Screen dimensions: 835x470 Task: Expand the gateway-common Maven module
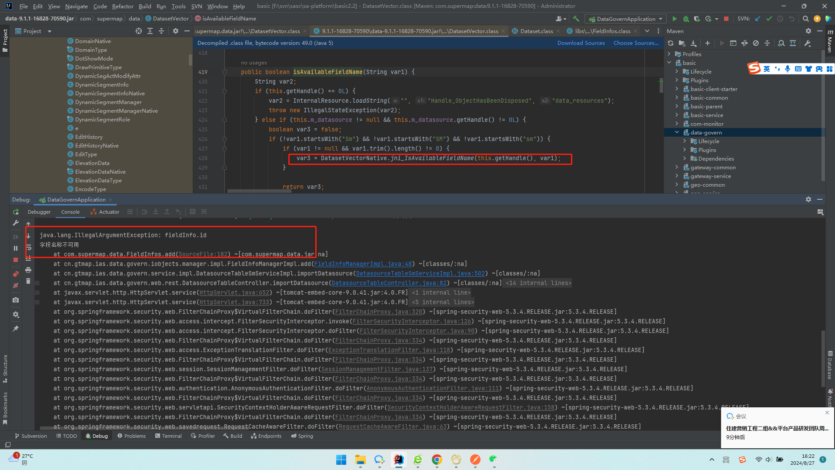(x=677, y=167)
